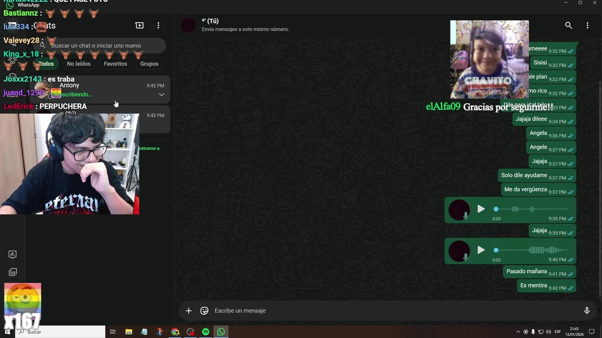Start a new chat with the compose icon
Image resolution: width=602 pixels, height=338 pixels.
tap(140, 25)
